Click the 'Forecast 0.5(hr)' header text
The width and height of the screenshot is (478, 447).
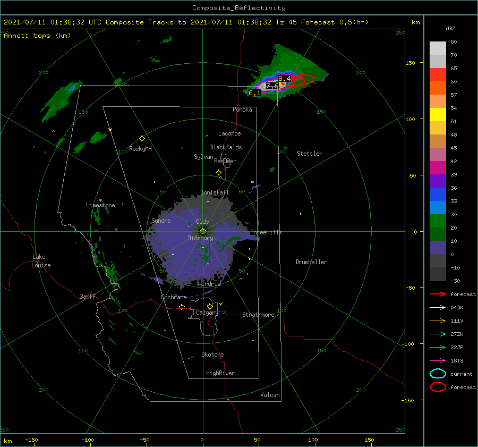(335, 22)
